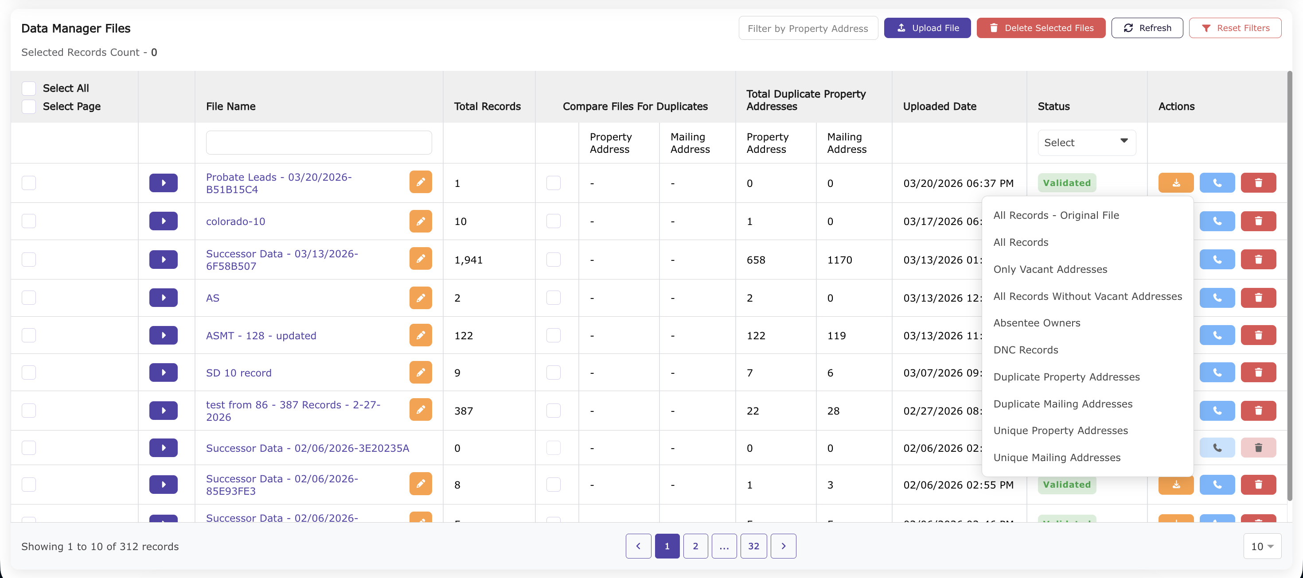The image size is (1303, 578).
Task: Delete the Successor Data 6F5B8507 file
Action: (1259, 260)
